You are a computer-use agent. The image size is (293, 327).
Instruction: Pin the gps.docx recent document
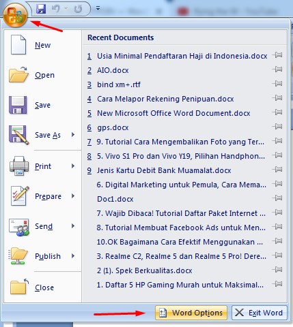click(x=278, y=127)
